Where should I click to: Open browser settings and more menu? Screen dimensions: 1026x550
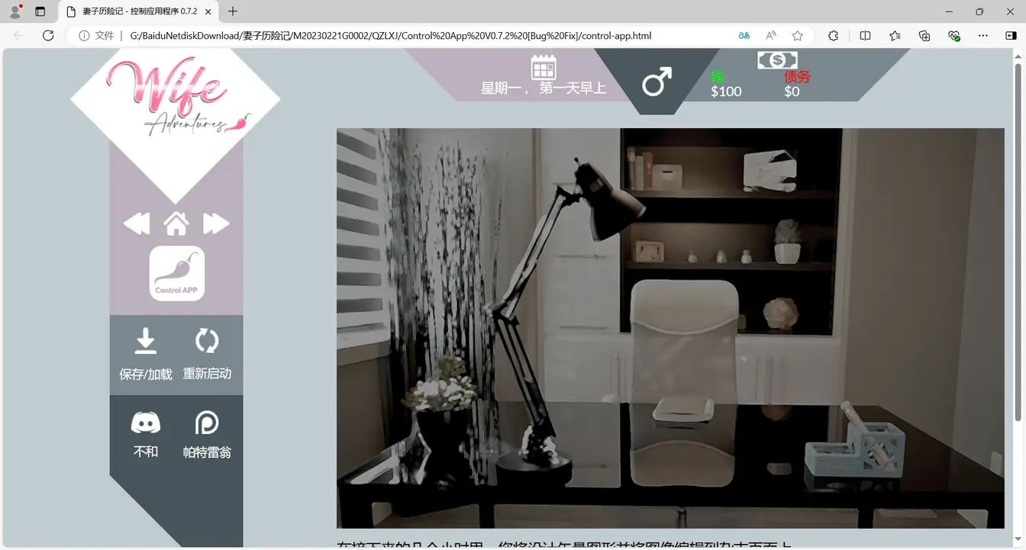coord(983,36)
